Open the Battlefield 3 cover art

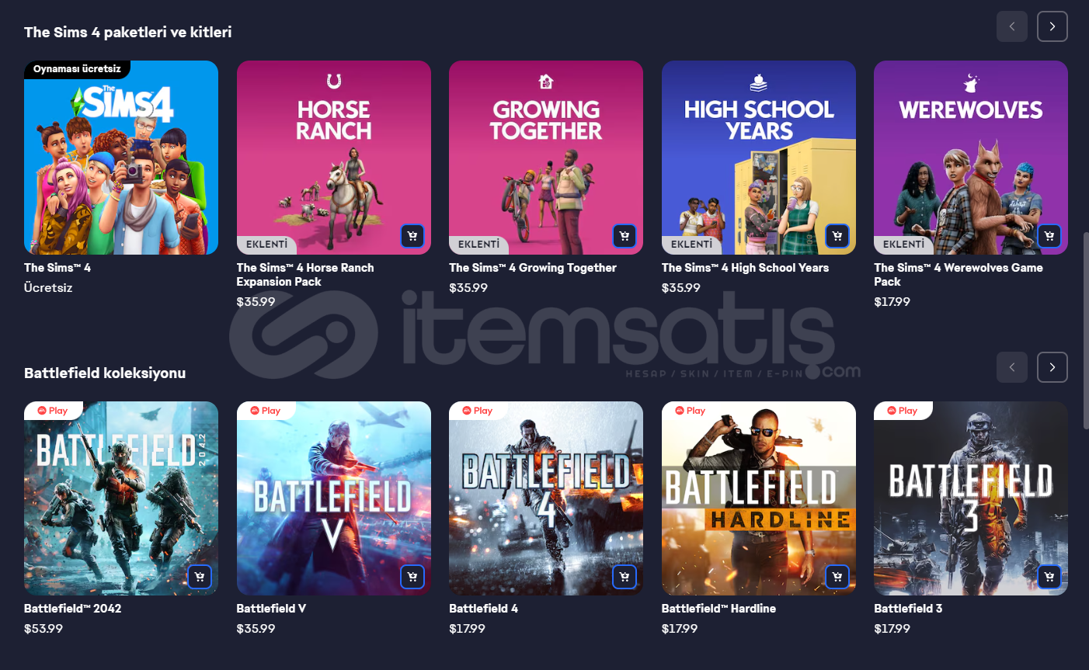click(971, 498)
